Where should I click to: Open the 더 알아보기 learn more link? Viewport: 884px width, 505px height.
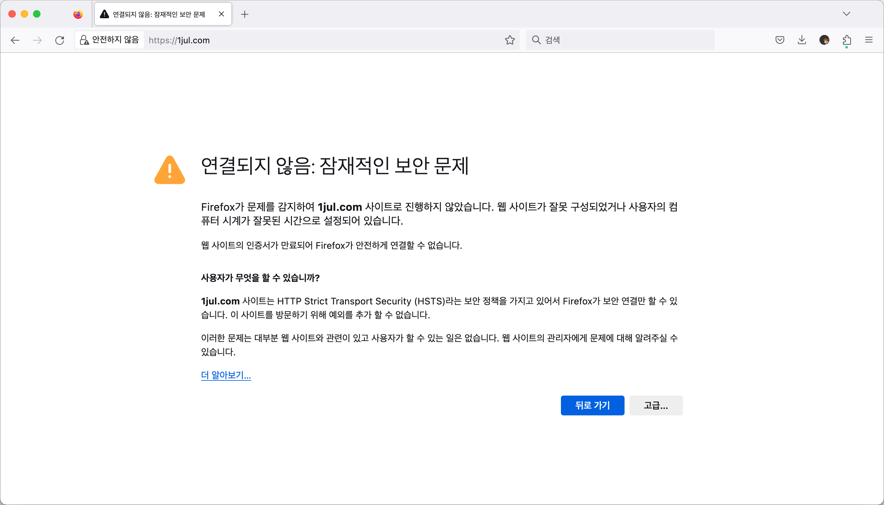click(225, 375)
